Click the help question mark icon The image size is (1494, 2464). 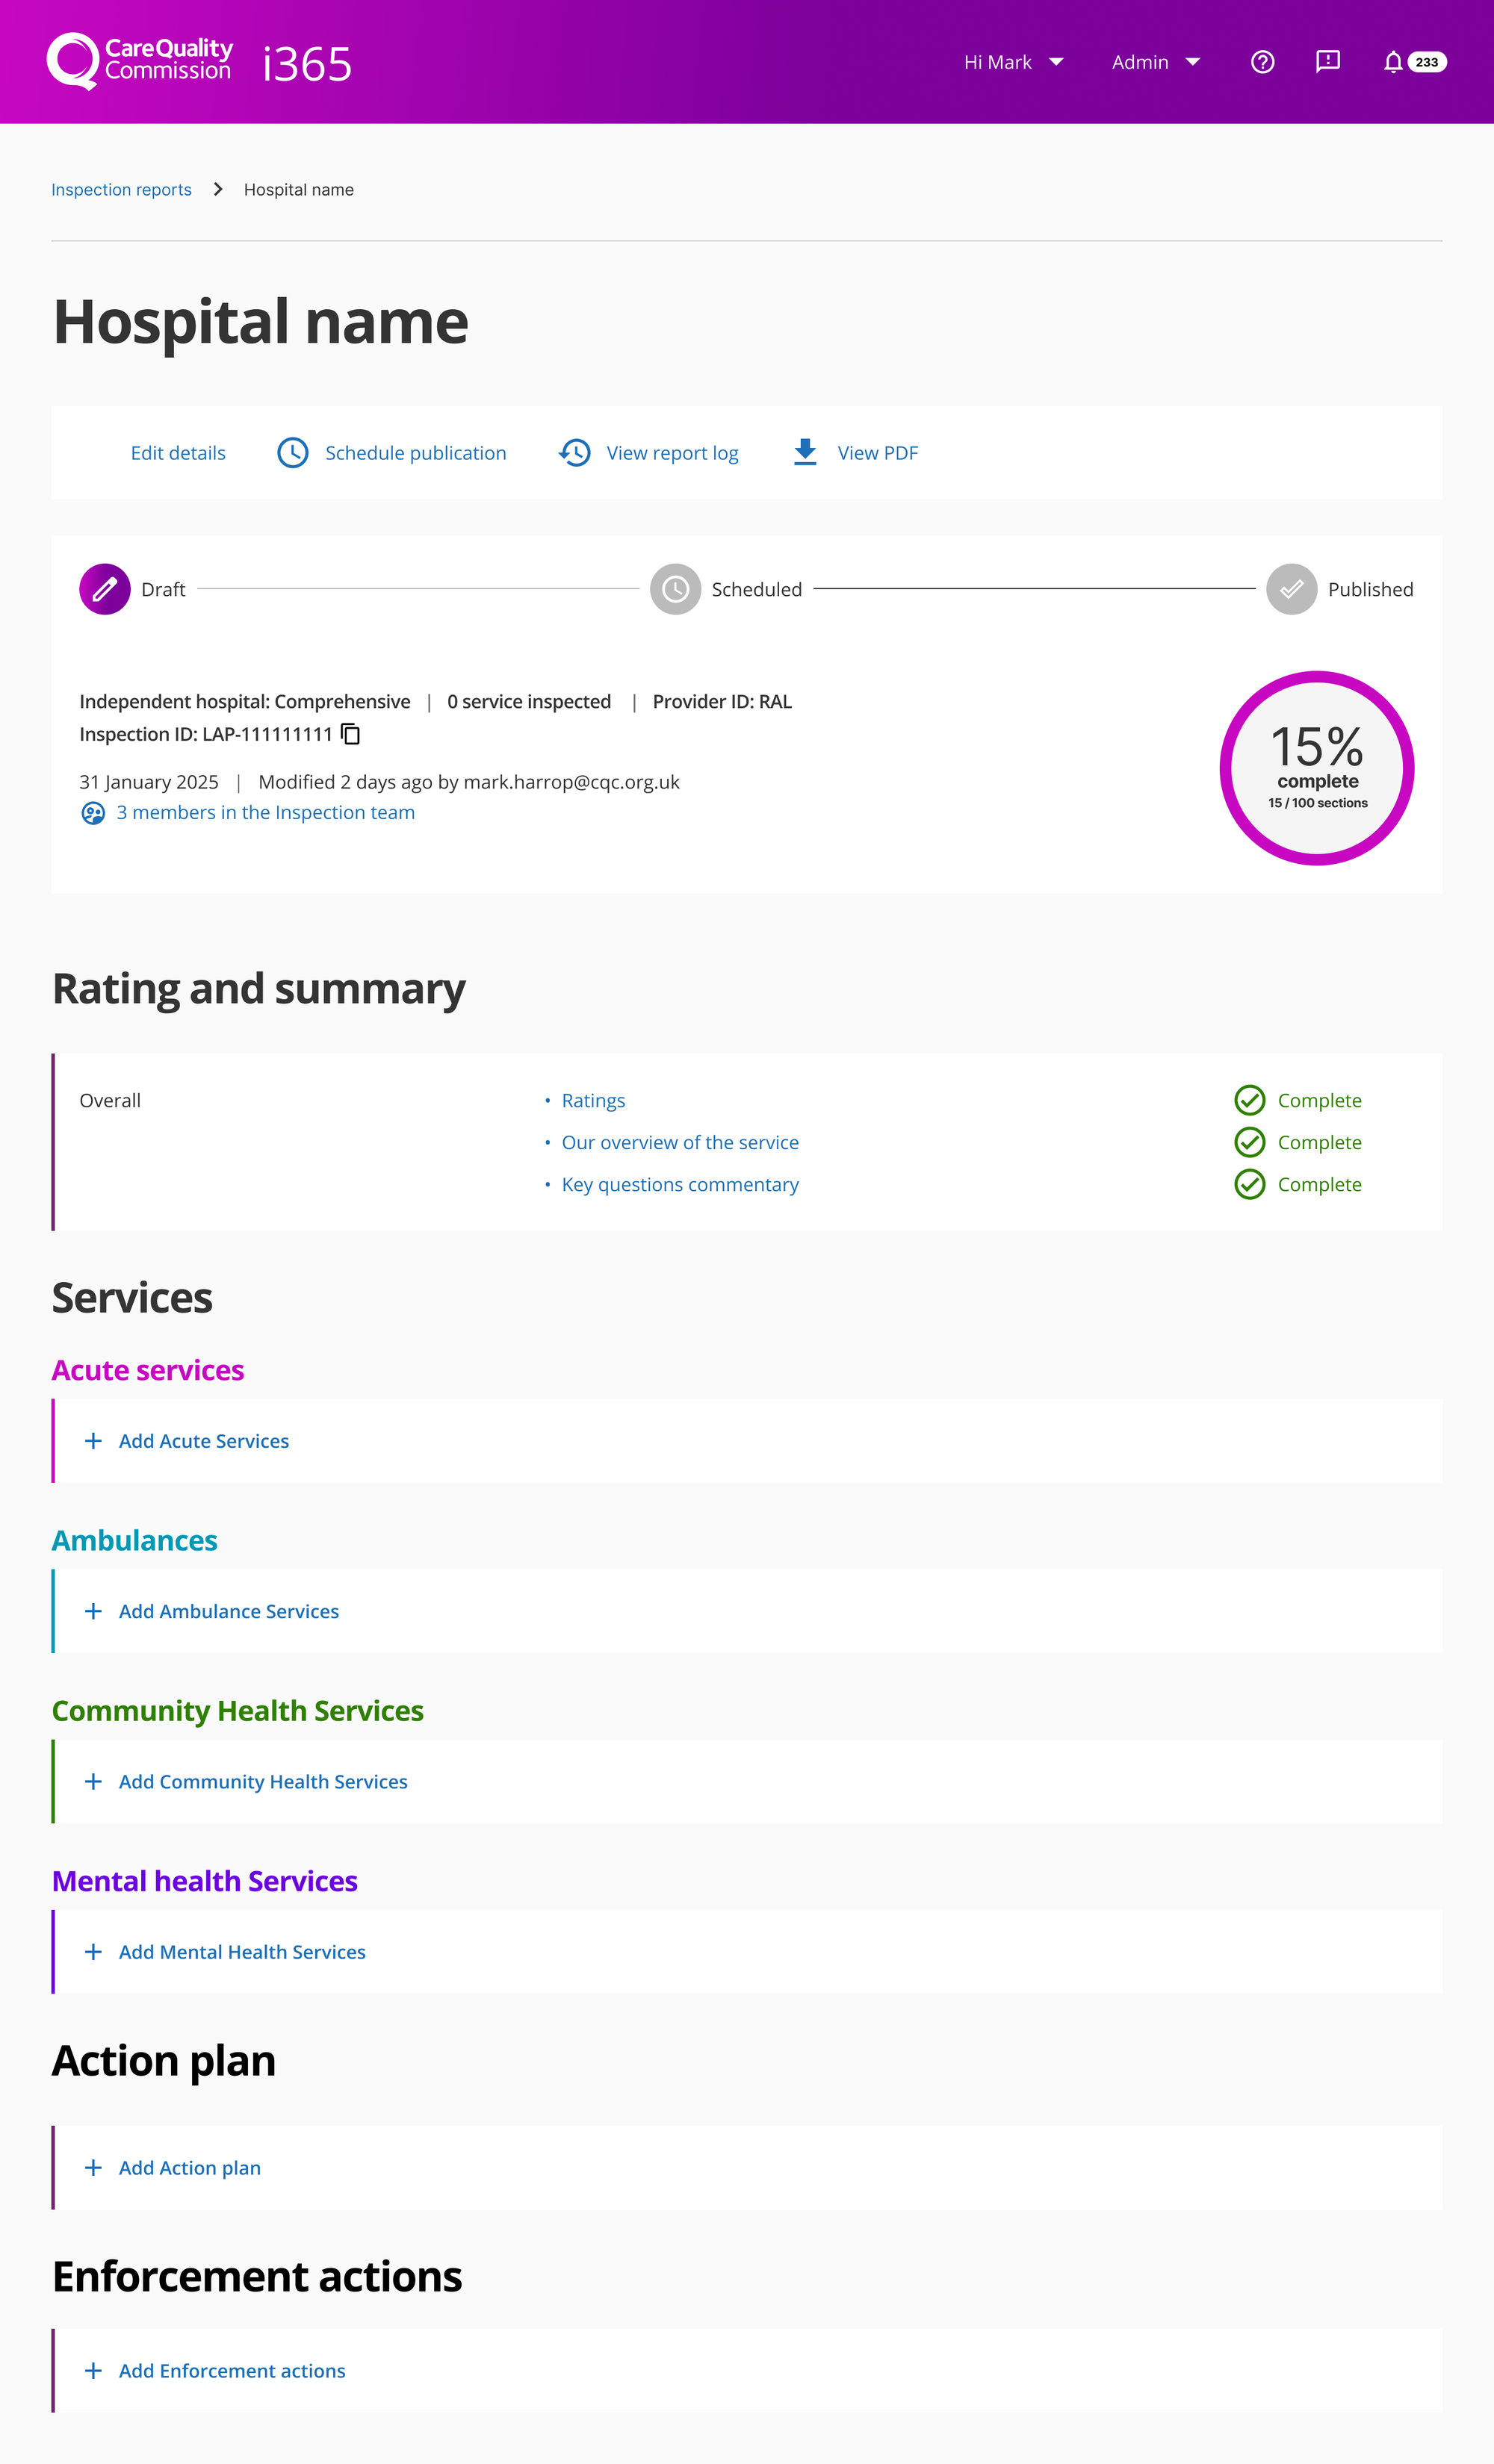(1262, 62)
